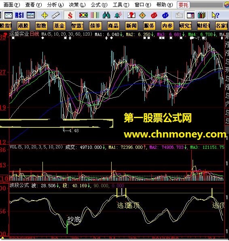Click the 段: 40.169 value
The height and width of the screenshot is (241, 229).
pyautogui.click(x=76, y=186)
